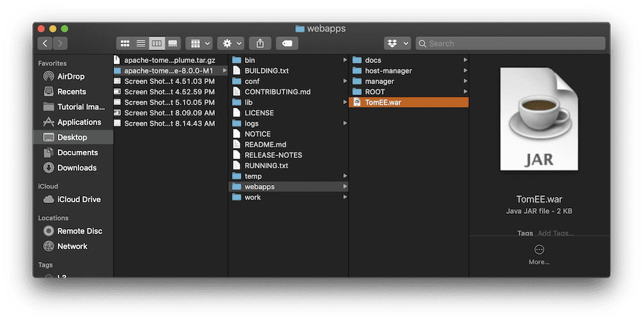Select the TomEE.war file
Viewport: 643px width, 321px height.
pyautogui.click(x=383, y=103)
